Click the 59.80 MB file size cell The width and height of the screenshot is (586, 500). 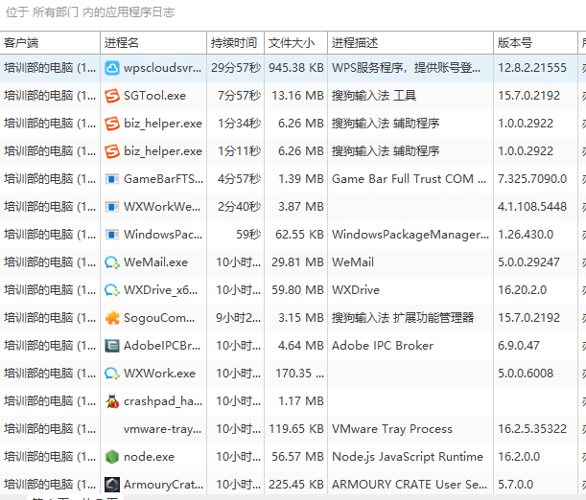coord(297,290)
